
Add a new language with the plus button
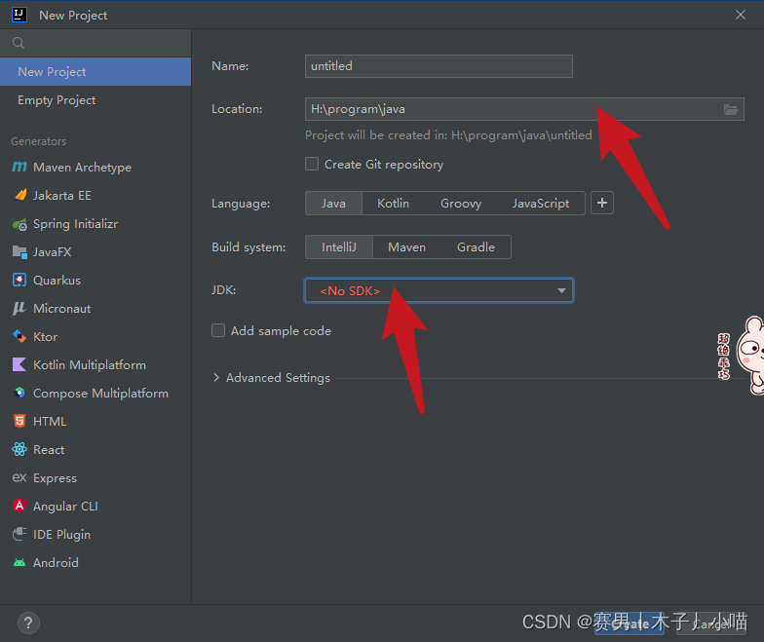tap(602, 203)
